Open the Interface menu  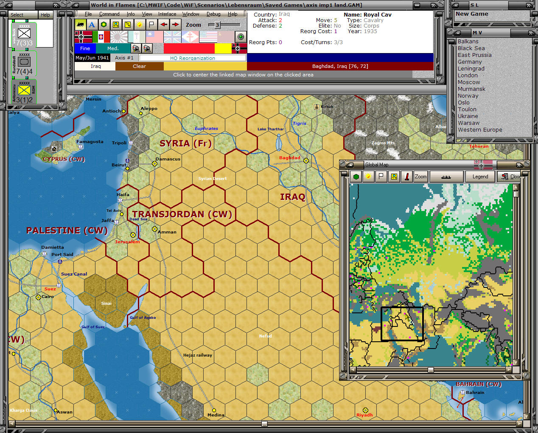(x=167, y=14)
